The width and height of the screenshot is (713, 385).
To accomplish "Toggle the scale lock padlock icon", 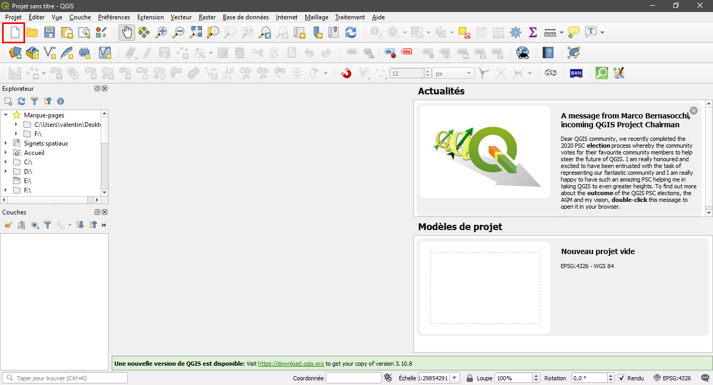I will 470,378.
